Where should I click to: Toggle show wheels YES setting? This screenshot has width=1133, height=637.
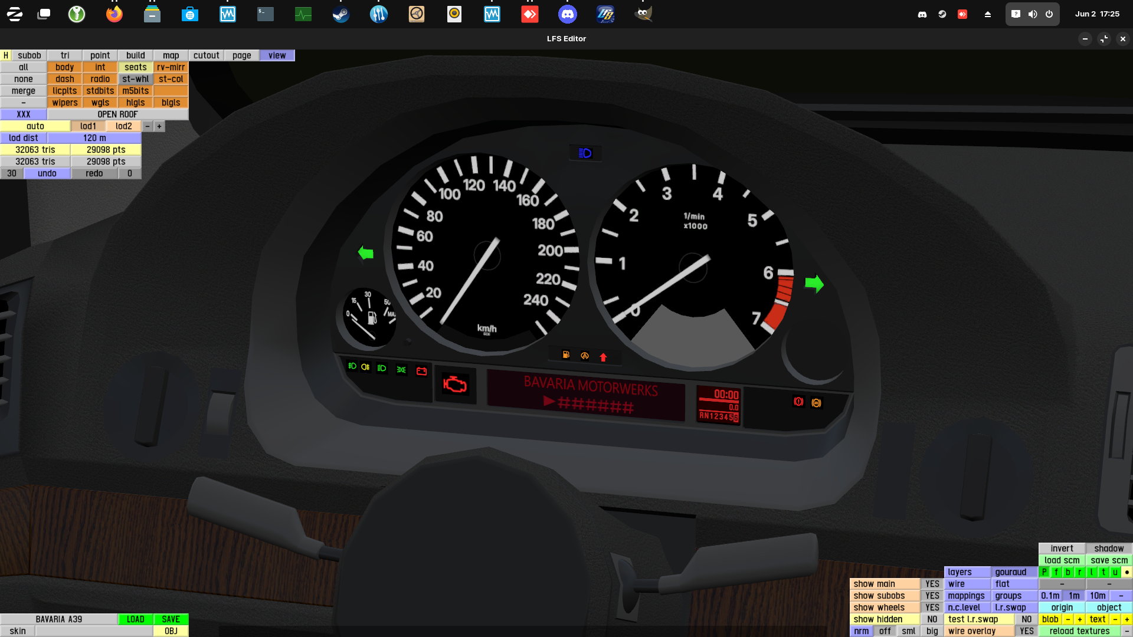coord(932,608)
